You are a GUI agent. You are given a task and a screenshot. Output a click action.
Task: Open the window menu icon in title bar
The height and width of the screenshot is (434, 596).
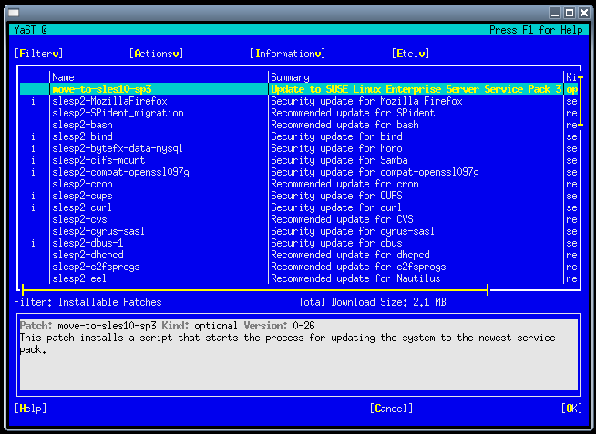coord(14,14)
